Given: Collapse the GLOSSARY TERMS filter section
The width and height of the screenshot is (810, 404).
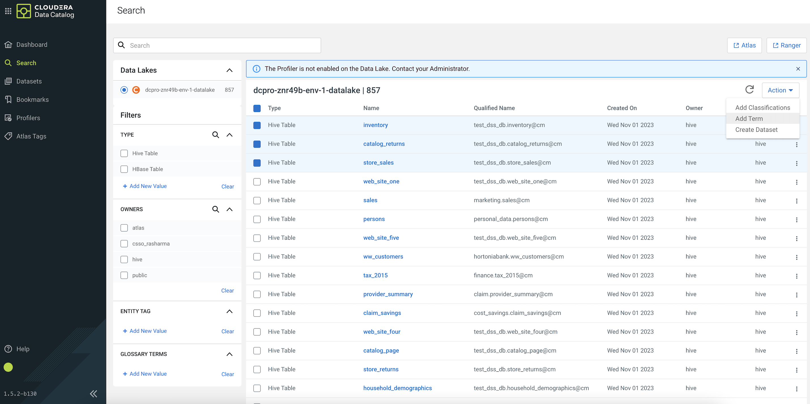Looking at the screenshot, I should (x=229, y=354).
